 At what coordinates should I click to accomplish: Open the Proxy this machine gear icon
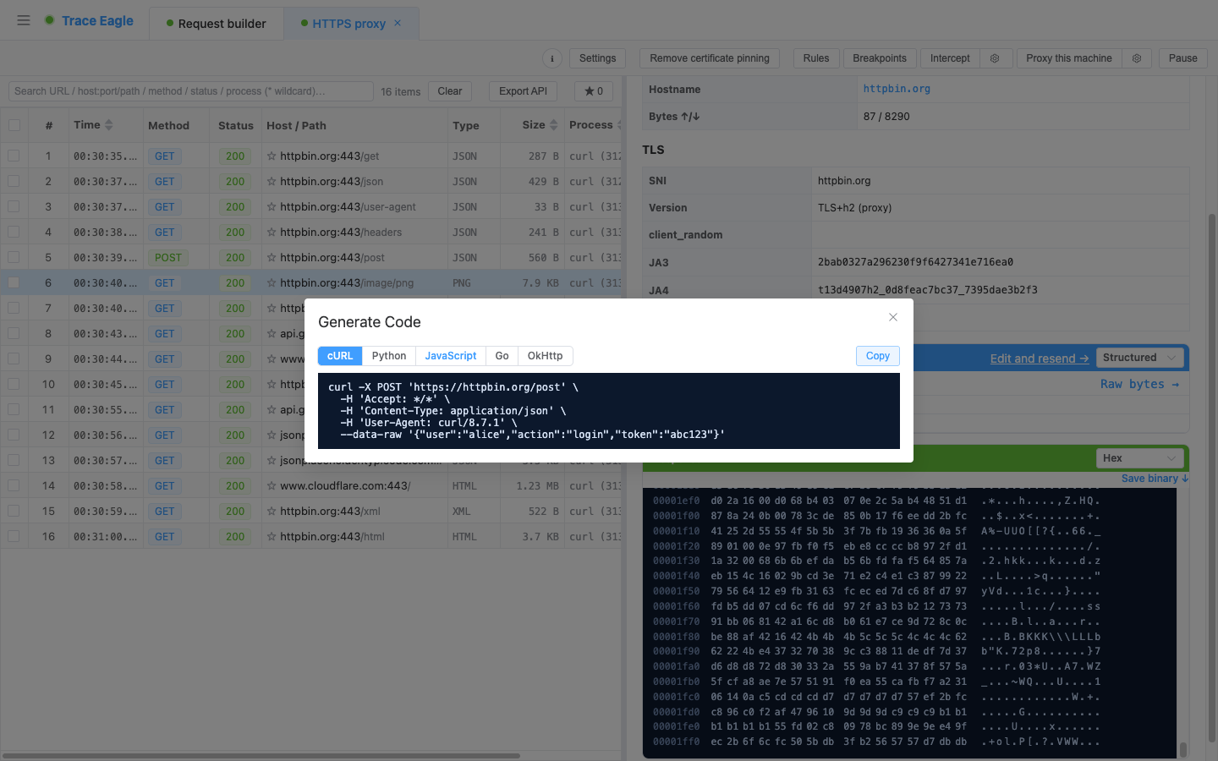pyautogui.click(x=1137, y=58)
